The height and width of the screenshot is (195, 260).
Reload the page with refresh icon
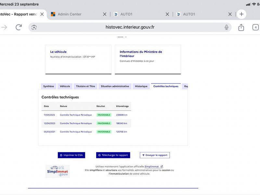point(19,27)
